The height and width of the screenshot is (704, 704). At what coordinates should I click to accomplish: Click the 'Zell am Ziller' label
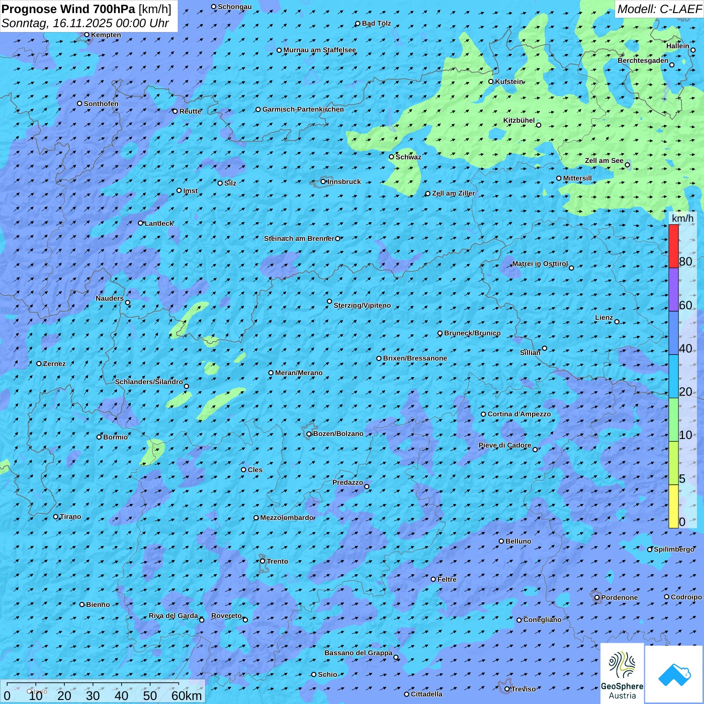click(x=454, y=193)
